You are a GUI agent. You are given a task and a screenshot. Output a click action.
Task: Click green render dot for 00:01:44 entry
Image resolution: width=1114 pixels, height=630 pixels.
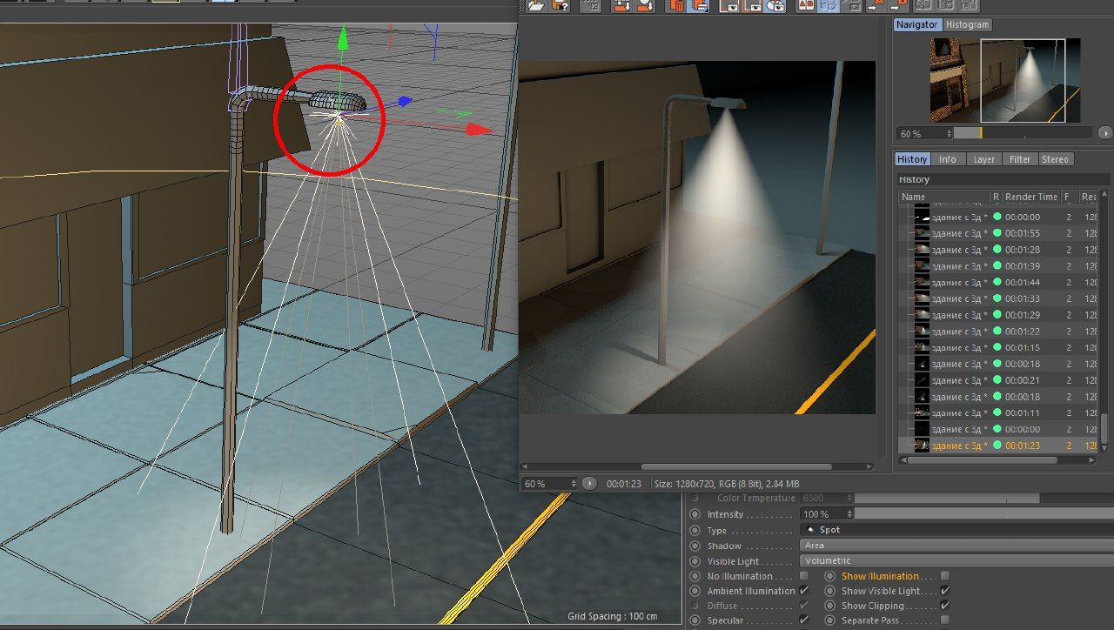[997, 282]
